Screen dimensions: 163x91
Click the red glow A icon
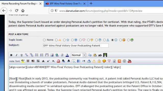point(58,61)
